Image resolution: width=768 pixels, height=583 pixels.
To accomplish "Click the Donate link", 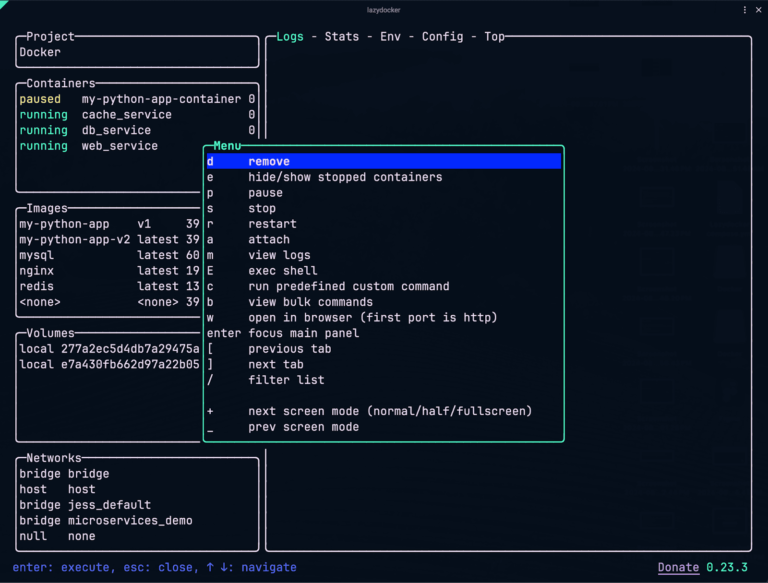I will (678, 567).
